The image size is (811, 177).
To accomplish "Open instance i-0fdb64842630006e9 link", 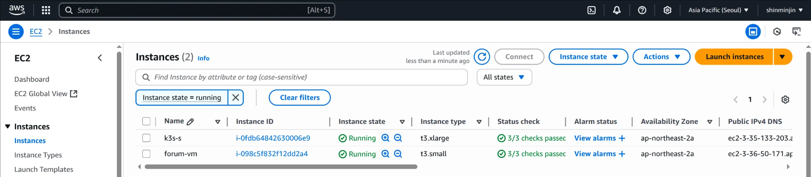I will coord(273,138).
